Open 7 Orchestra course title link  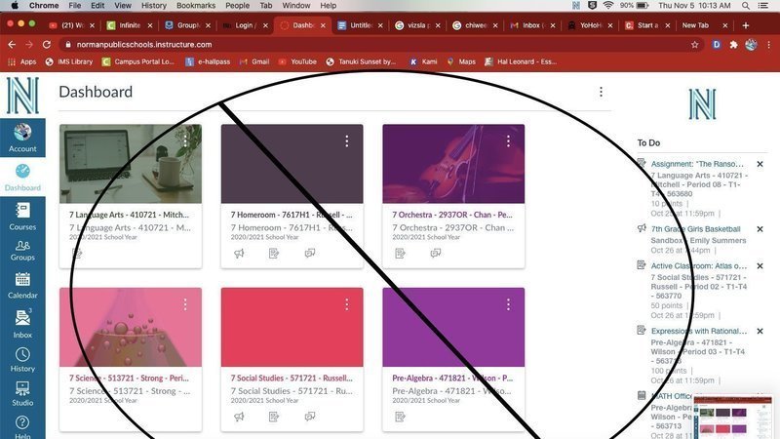pos(452,215)
